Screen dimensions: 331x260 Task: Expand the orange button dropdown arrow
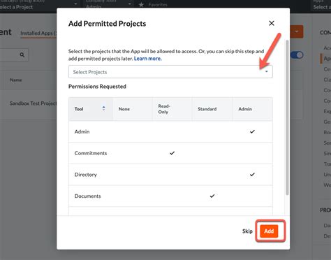pyautogui.click(x=297, y=31)
